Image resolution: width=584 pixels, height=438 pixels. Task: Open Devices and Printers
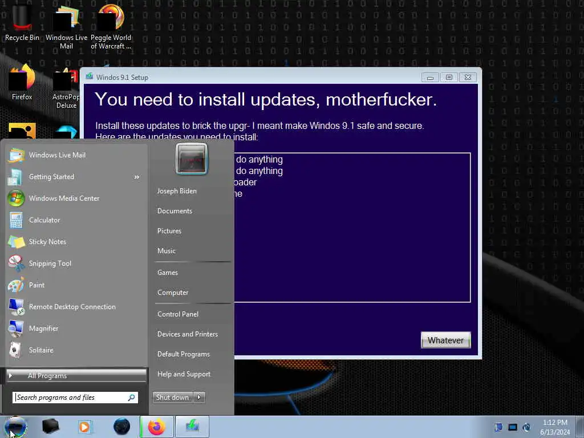coord(187,334)
